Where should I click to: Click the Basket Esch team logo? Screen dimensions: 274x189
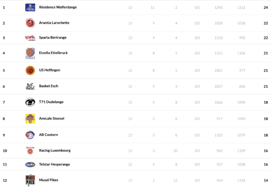pos(30,86)
